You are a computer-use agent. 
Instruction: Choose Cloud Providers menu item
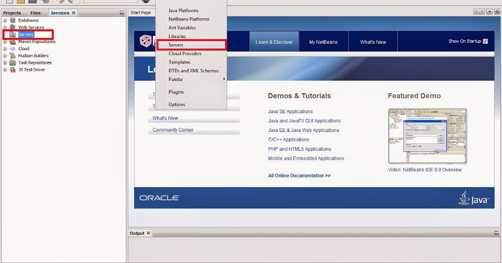pyautogui.click(x=191, y=53)
